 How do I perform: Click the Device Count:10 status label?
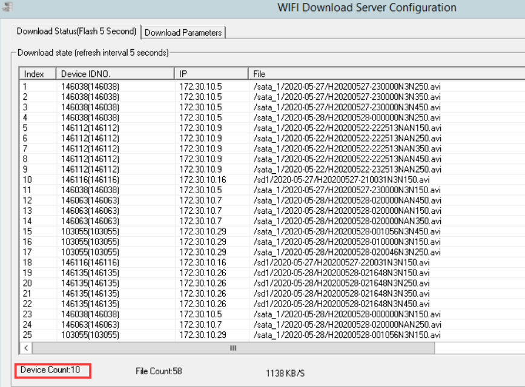(x=50, y=370)
